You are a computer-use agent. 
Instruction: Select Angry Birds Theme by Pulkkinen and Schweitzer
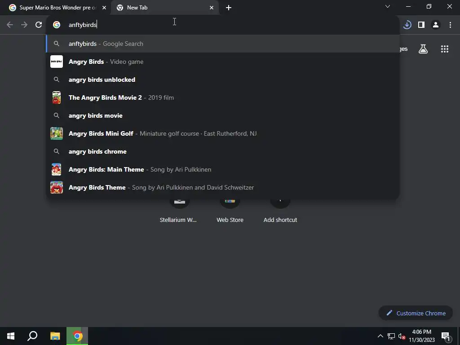coord(223,187)
